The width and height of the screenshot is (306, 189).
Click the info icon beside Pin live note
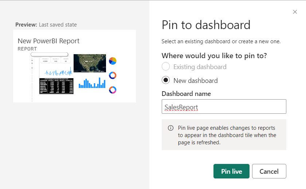tap(170, 128)
